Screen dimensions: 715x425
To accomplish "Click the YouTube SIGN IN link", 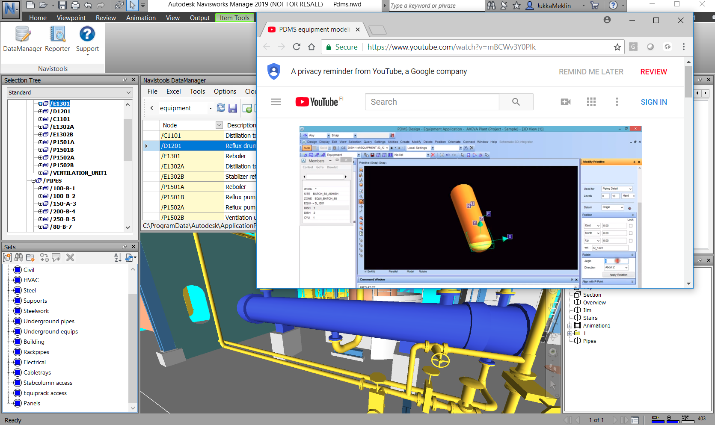I will 653,102.
